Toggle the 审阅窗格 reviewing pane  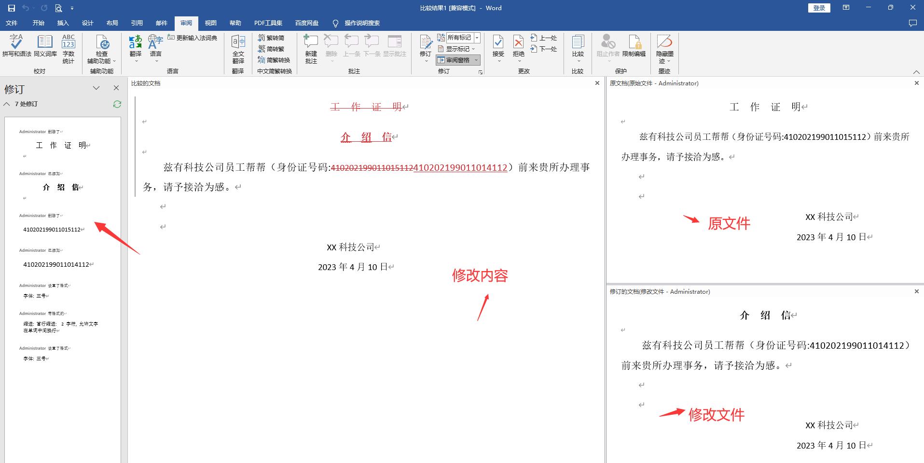pos(456,60)
